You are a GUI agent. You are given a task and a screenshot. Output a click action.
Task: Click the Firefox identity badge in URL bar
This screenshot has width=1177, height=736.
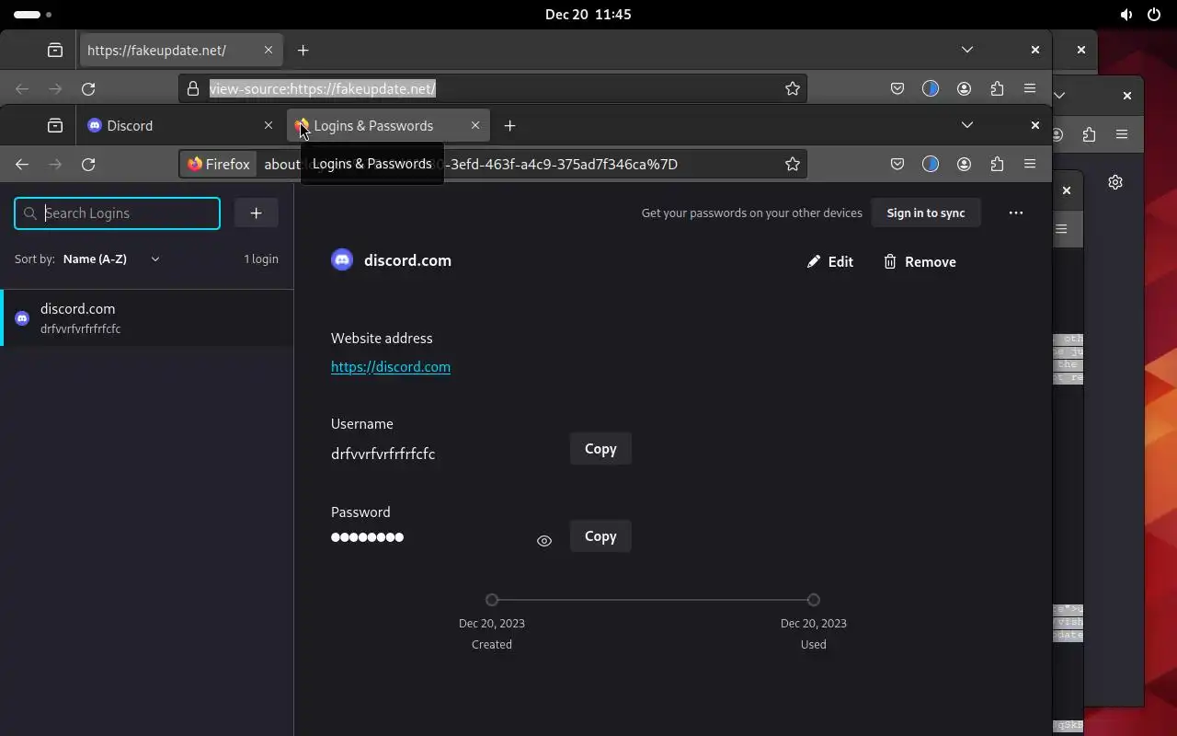tap(219, 164)
